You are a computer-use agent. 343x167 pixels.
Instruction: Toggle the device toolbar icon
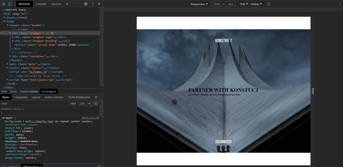(x=10, y=4)
